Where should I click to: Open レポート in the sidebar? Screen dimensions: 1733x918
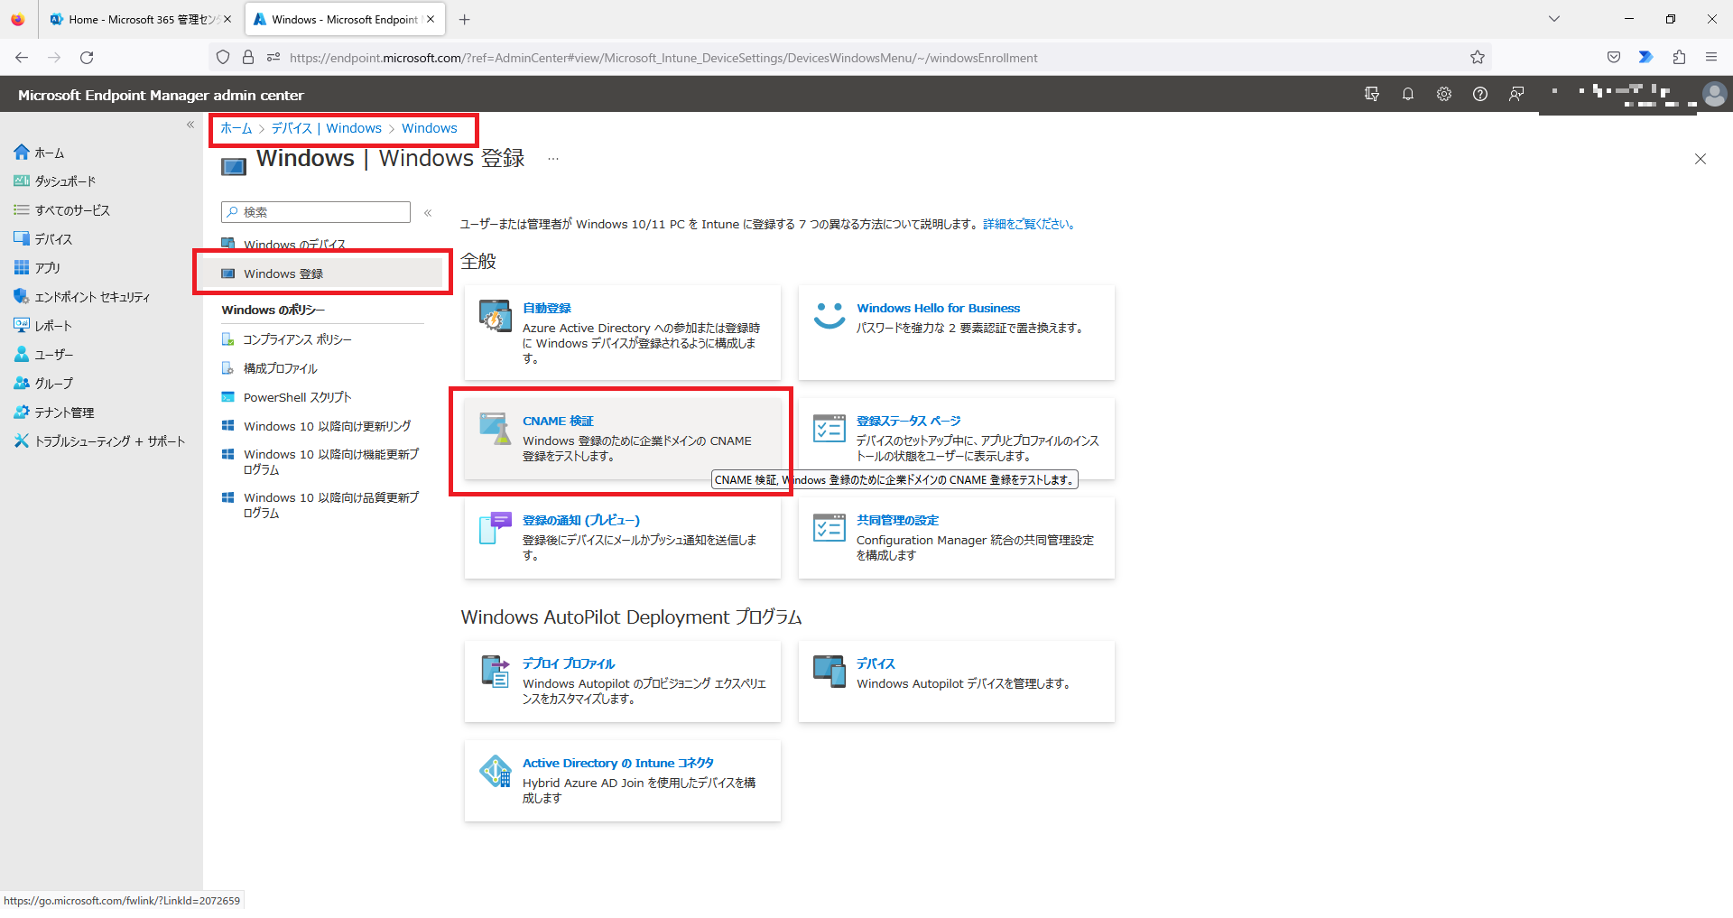[x=42, y=326]
